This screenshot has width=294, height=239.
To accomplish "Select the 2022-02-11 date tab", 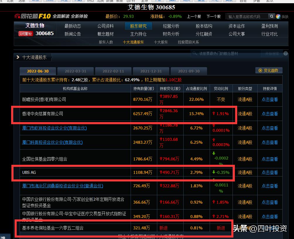I will click(x=113, y=71).
